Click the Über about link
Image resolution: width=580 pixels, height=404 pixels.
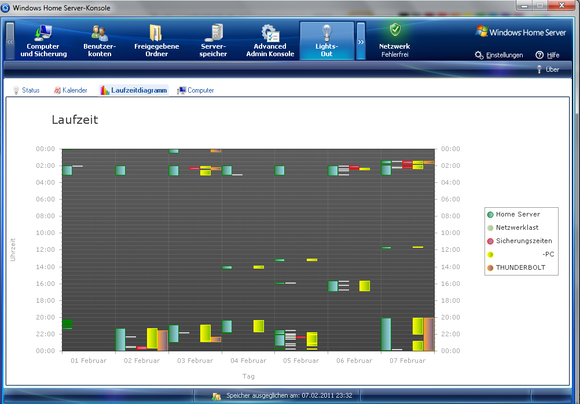click(x=548, y=69)
